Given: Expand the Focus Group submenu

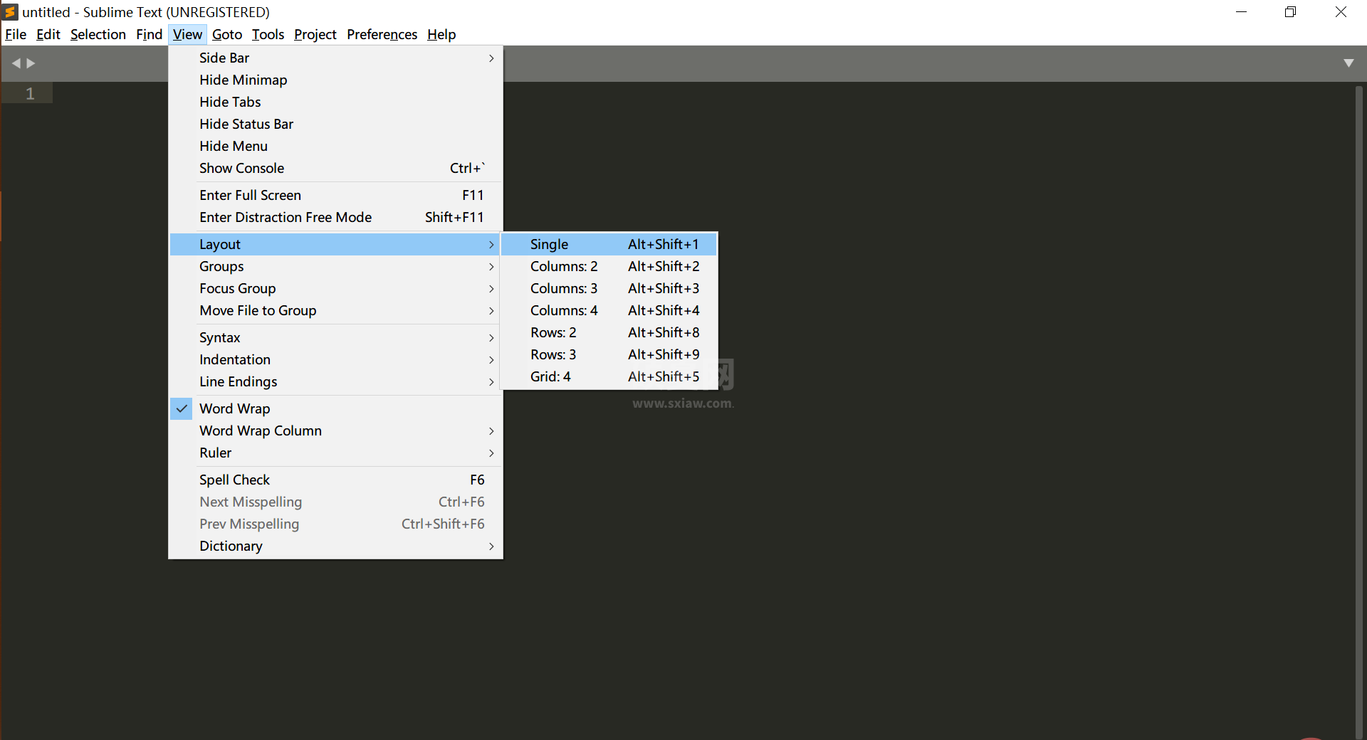Looking at the screenshot, I should (x=336, y=288).
